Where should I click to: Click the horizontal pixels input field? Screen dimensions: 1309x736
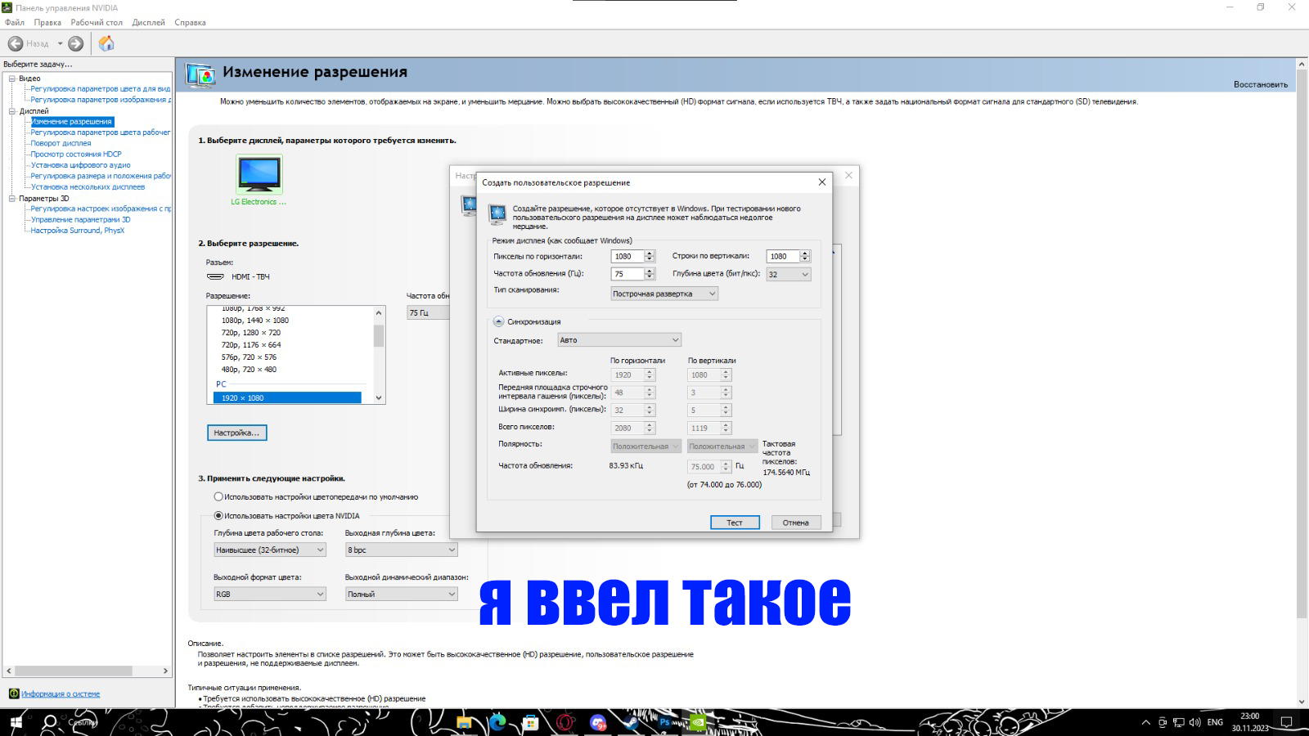(x=628, y=256)
